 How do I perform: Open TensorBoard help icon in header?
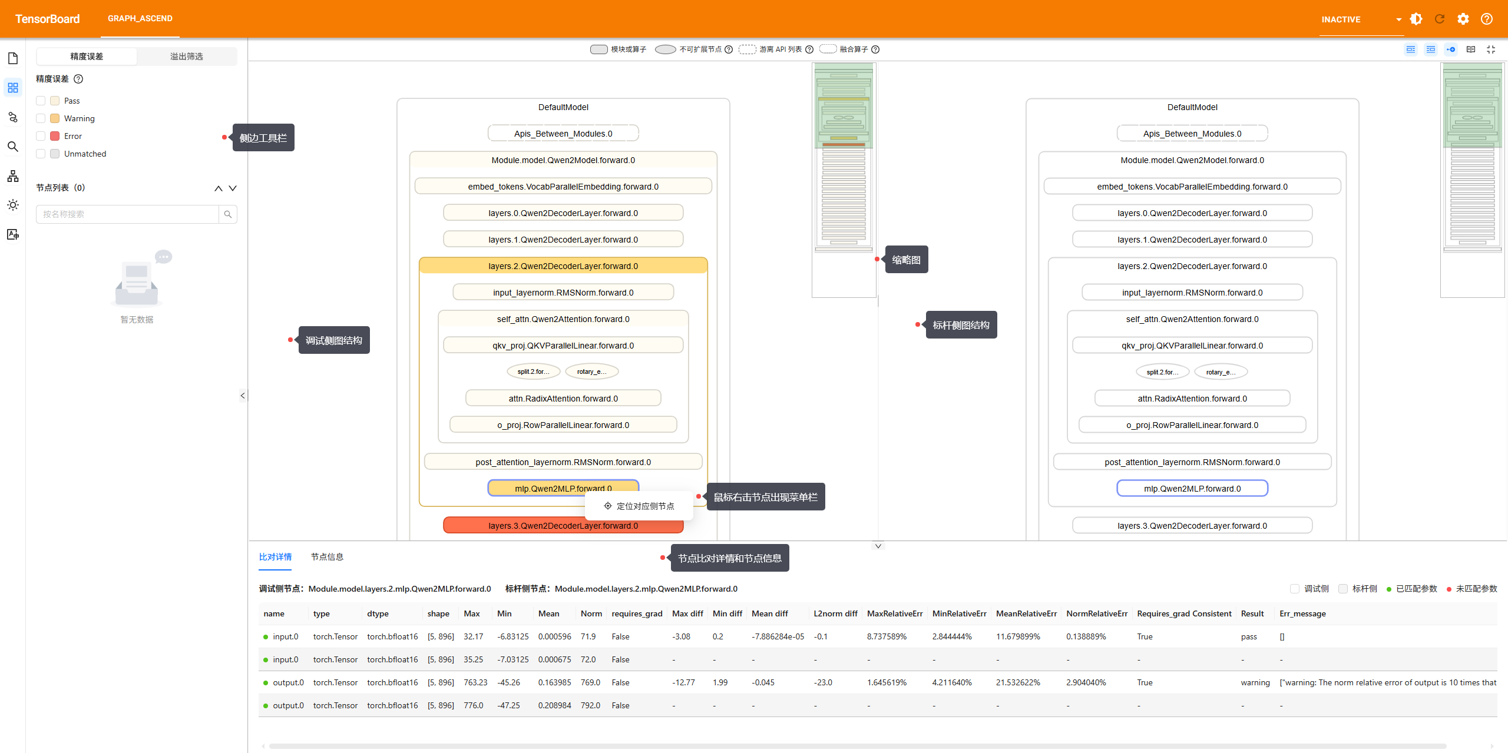[1487, 19]
